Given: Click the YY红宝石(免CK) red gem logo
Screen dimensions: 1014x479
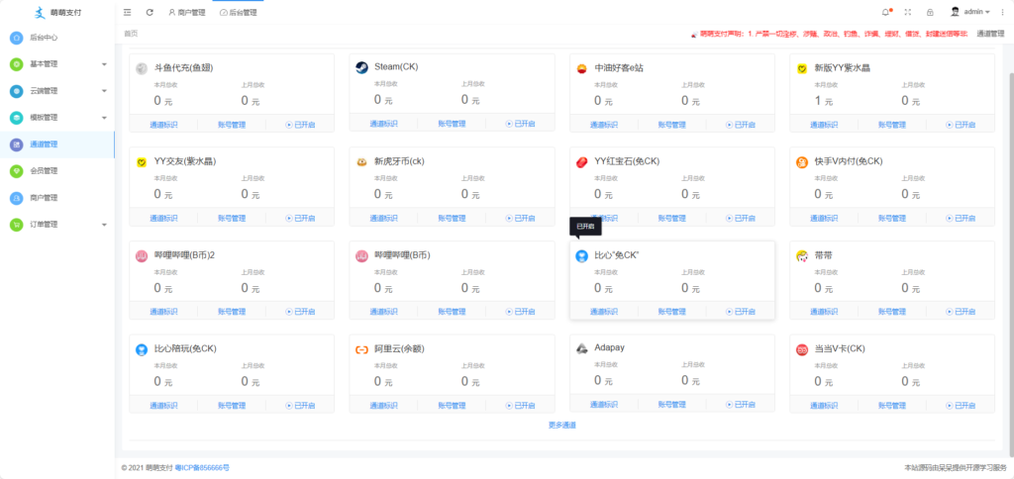Looking at the screenshot, I should [x=582, y=161].
